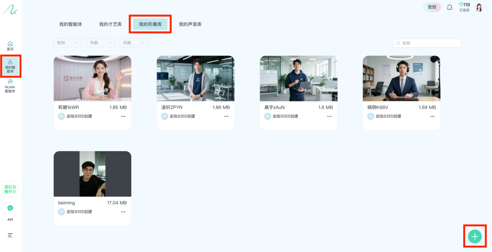Open the notification bell
This screenshot has width=492, height=252.
pos(450,7)
